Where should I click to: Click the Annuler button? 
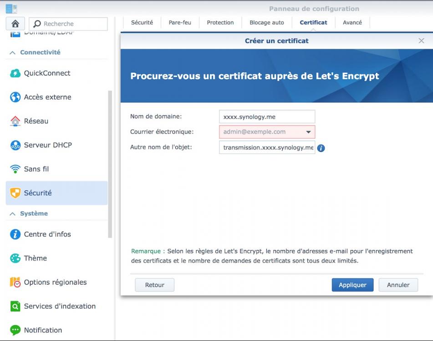coord(398,285)
